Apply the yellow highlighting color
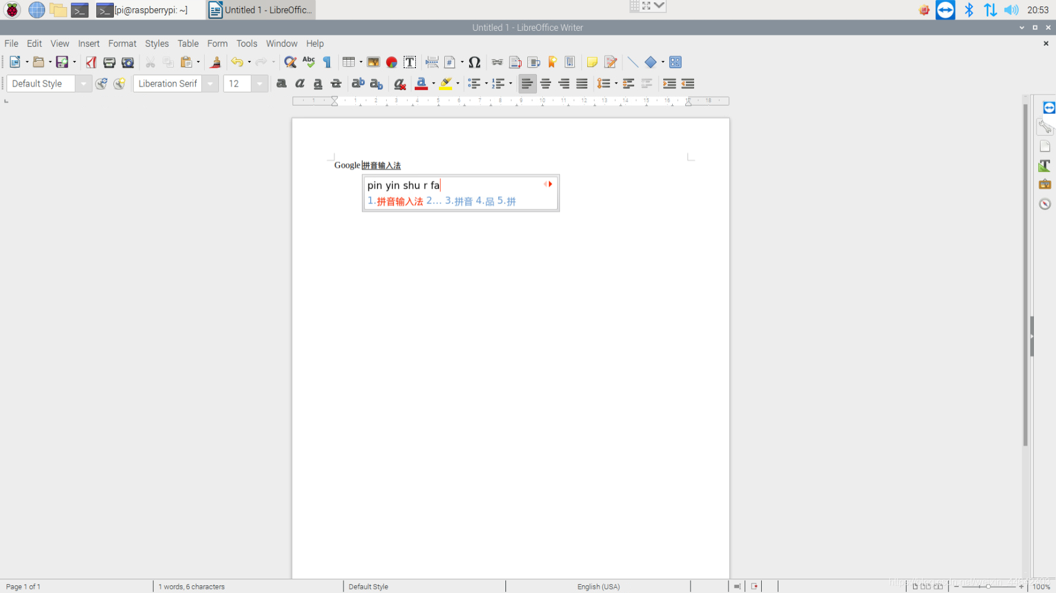This screenshot has height=593, width=1056. [446, 84]
